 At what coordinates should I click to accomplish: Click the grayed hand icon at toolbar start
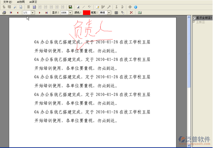coord(4,7)
